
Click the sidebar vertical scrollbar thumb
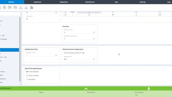20,50
